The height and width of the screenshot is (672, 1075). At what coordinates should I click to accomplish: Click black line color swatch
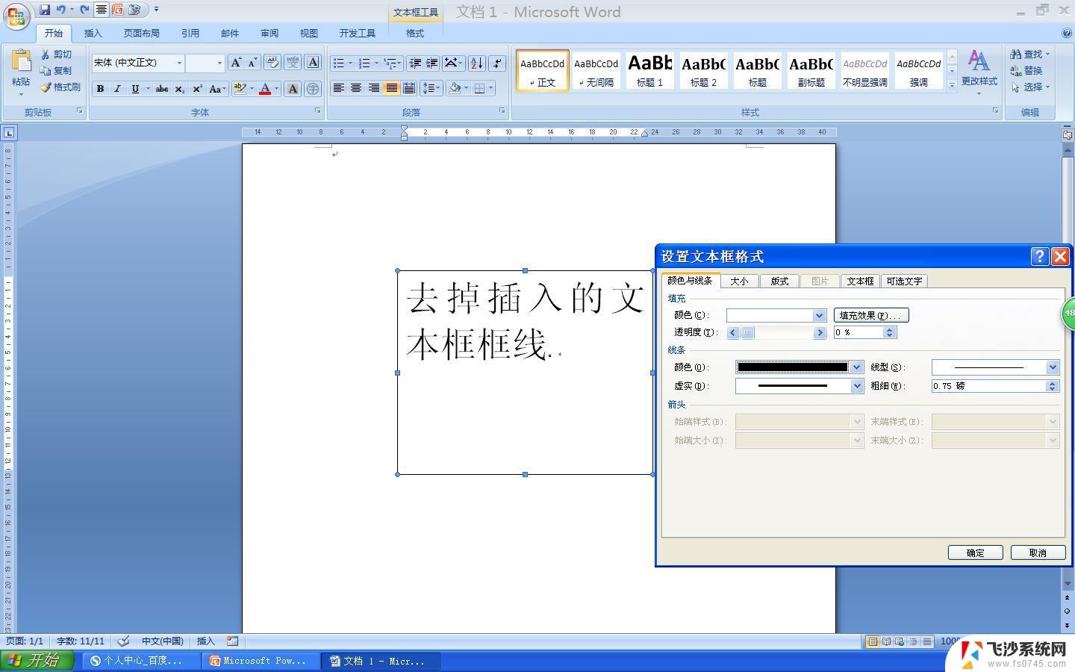tap(793, 367)
